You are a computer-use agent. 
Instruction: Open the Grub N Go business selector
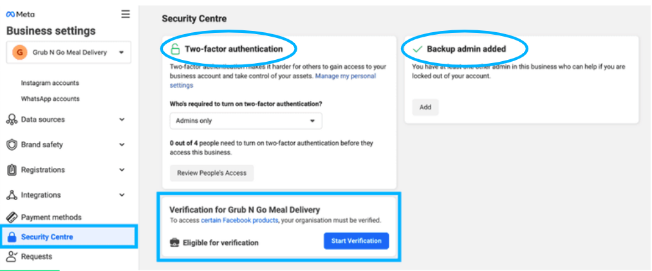pyautogui.click(x=69, y=52)
